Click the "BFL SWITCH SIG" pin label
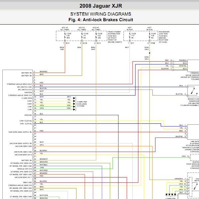Viewport: 199px width, 199px height. point(25,90)
